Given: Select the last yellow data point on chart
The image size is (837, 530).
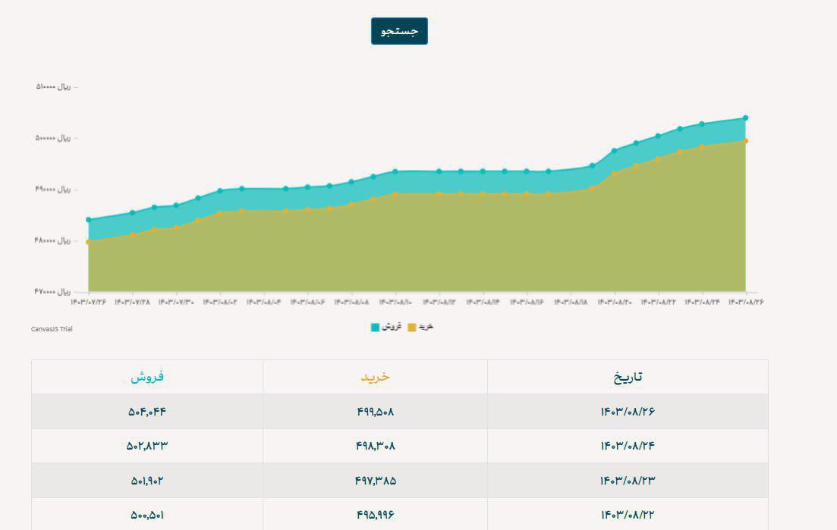Looking at the screenshot, I should 745,141.
